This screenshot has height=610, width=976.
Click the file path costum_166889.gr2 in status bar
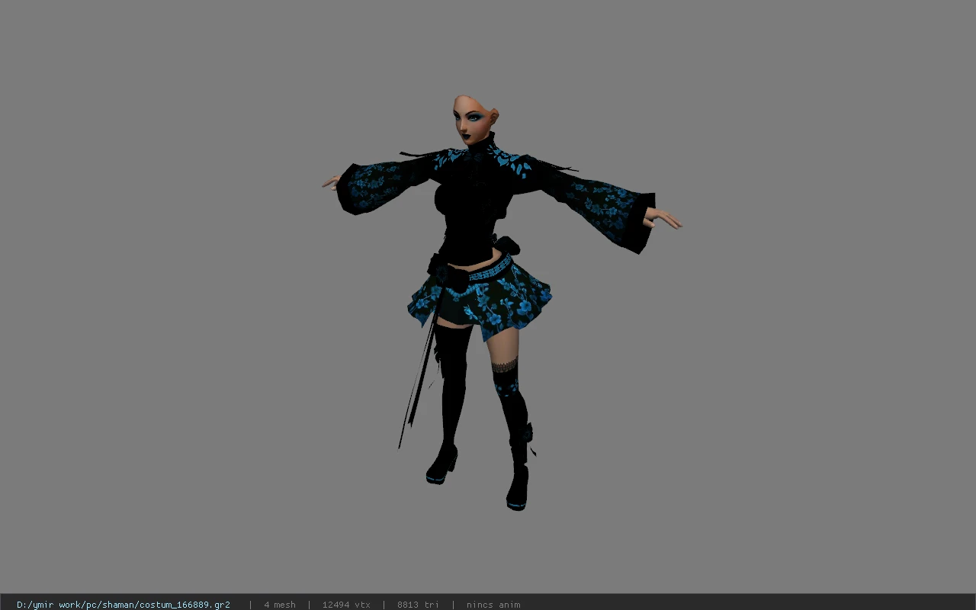pos(124,605)
